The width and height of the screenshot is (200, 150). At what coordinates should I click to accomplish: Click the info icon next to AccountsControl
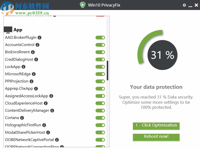tap(37, 45)
